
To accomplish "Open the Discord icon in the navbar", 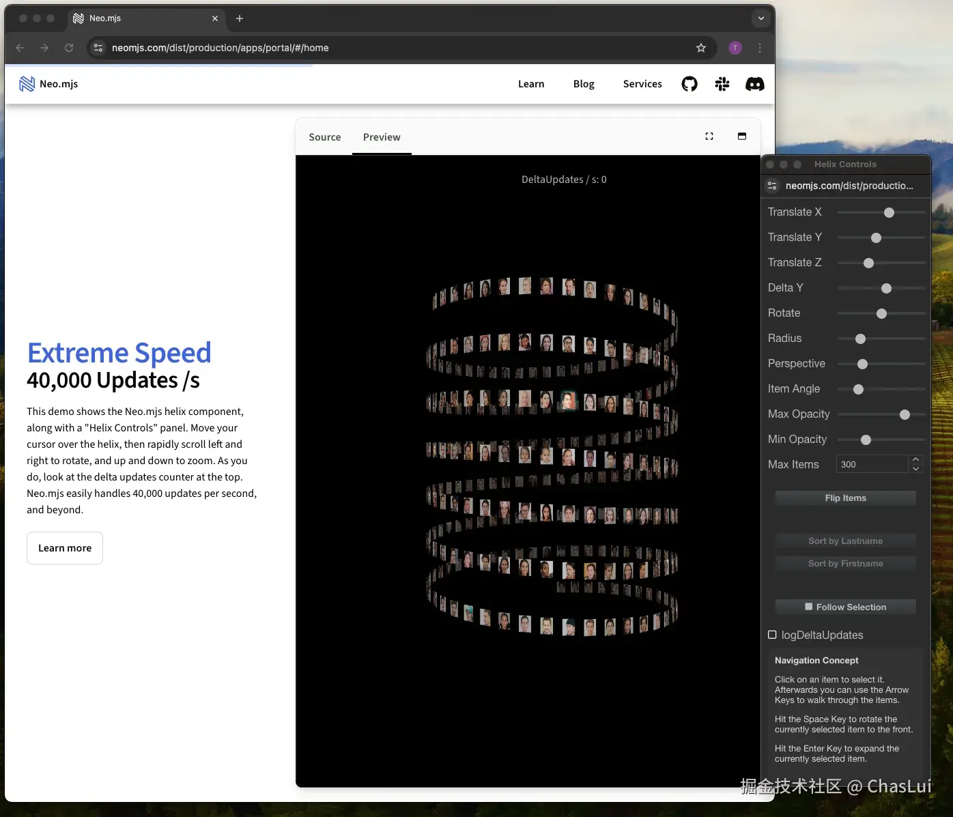I will coord(755,83).
